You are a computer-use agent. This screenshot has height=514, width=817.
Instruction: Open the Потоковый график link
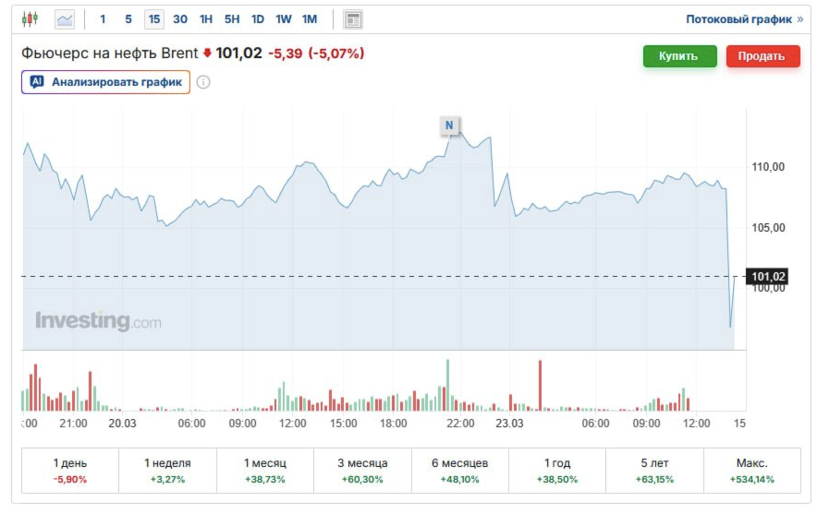(745, 19)
